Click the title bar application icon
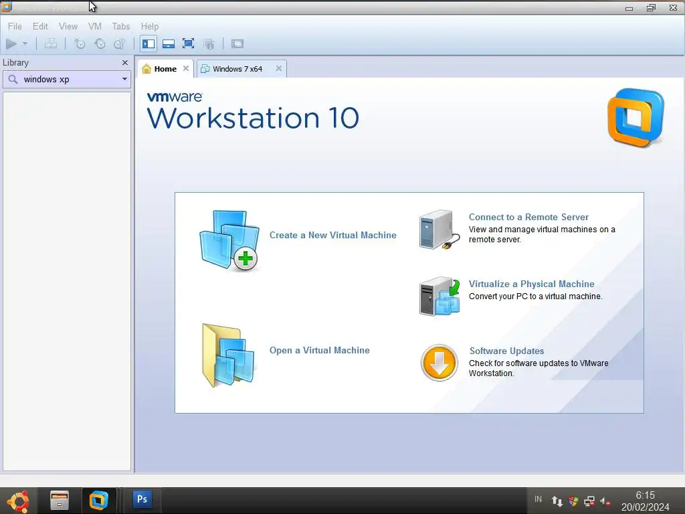This screenshot has width=685, height=514. coord(7,7)
